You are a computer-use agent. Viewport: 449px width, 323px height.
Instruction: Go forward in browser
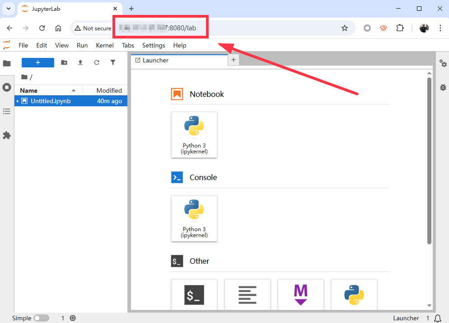click(x=26, y=28)
